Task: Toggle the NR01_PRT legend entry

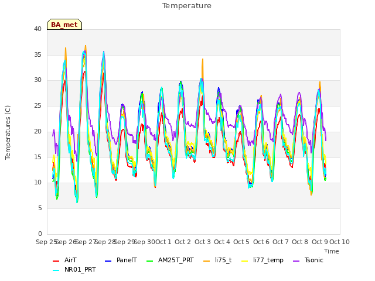Action: coord(74,269)
